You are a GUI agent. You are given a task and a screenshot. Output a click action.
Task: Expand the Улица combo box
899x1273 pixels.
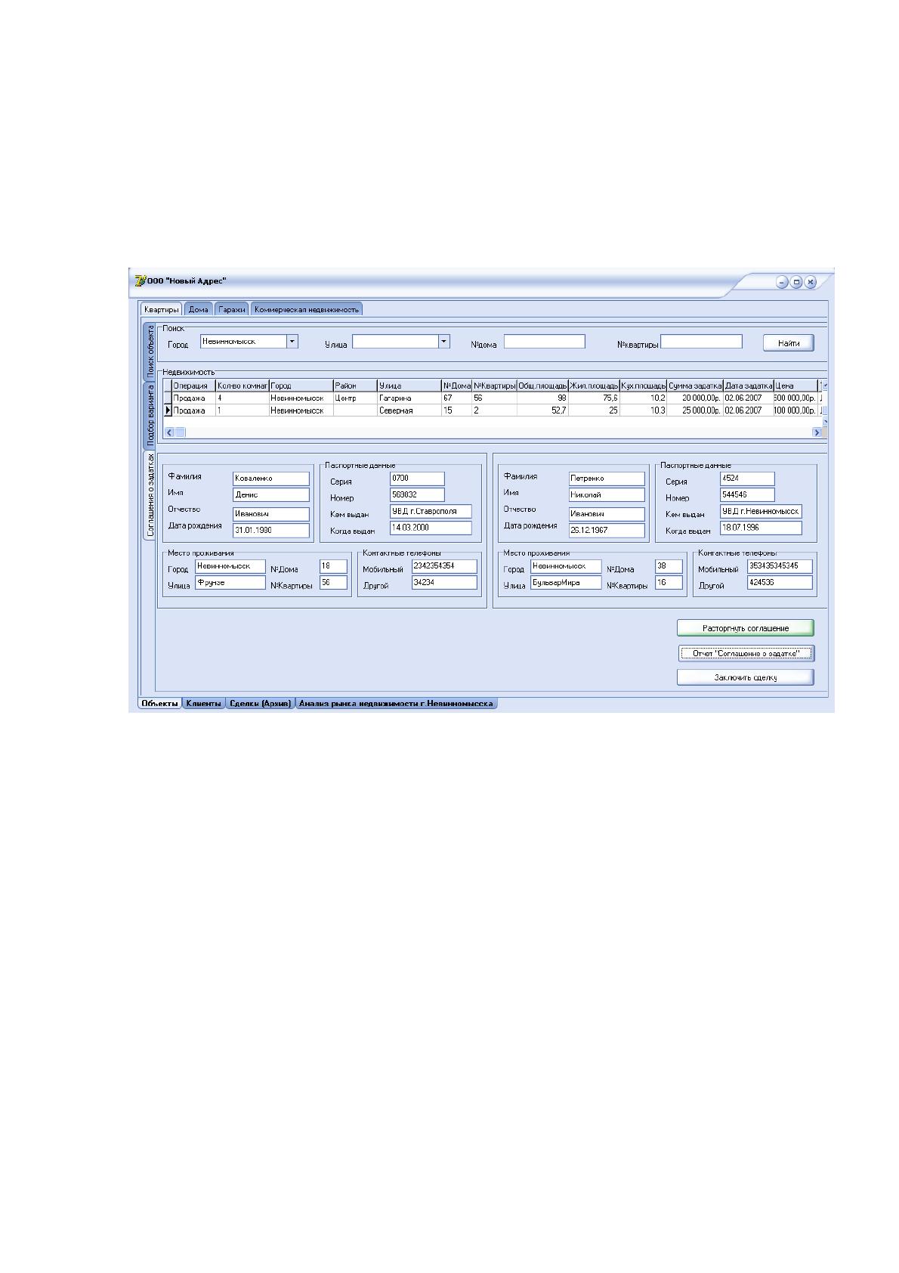coord(444,342)
